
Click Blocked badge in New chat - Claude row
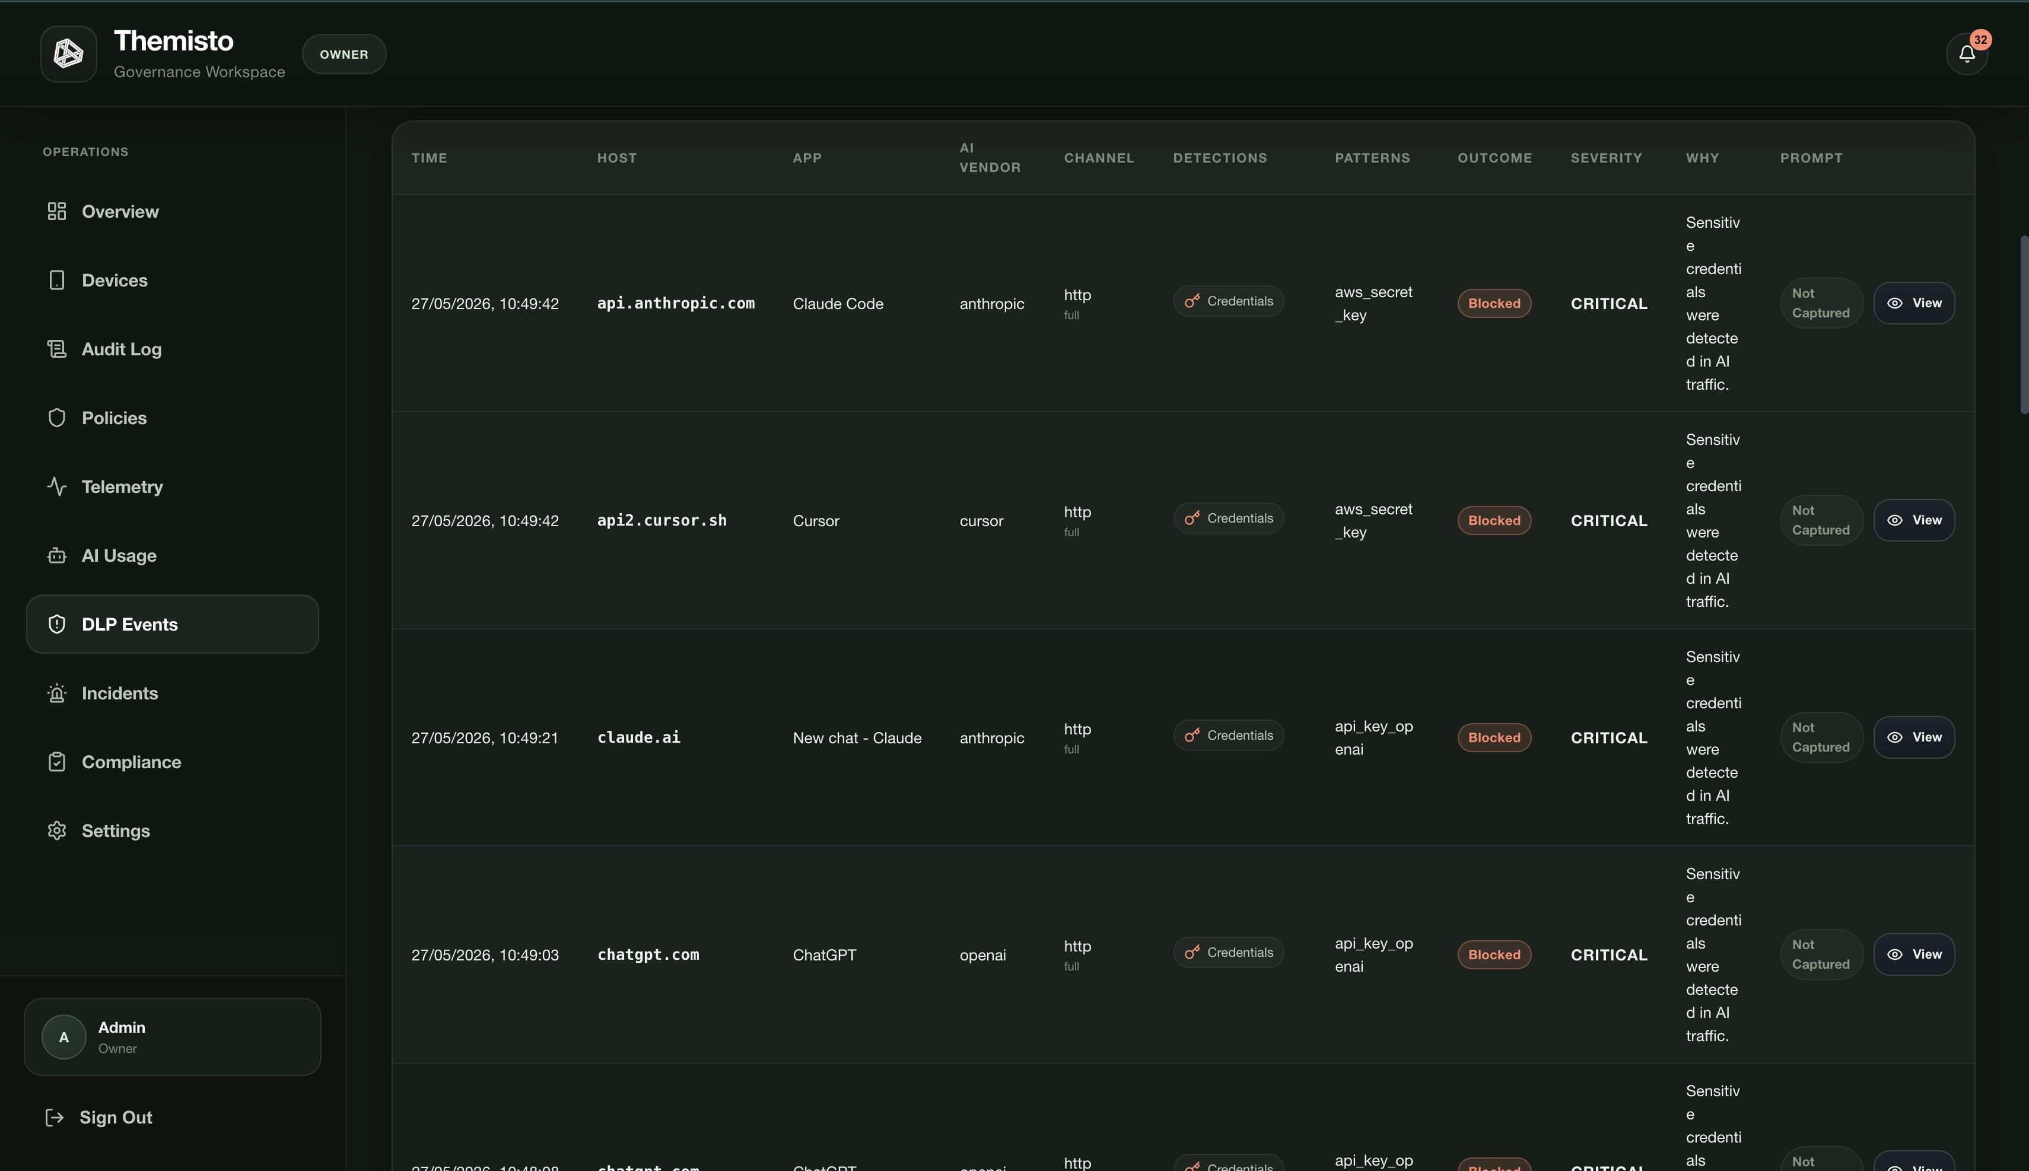(x=1494, y=737)
